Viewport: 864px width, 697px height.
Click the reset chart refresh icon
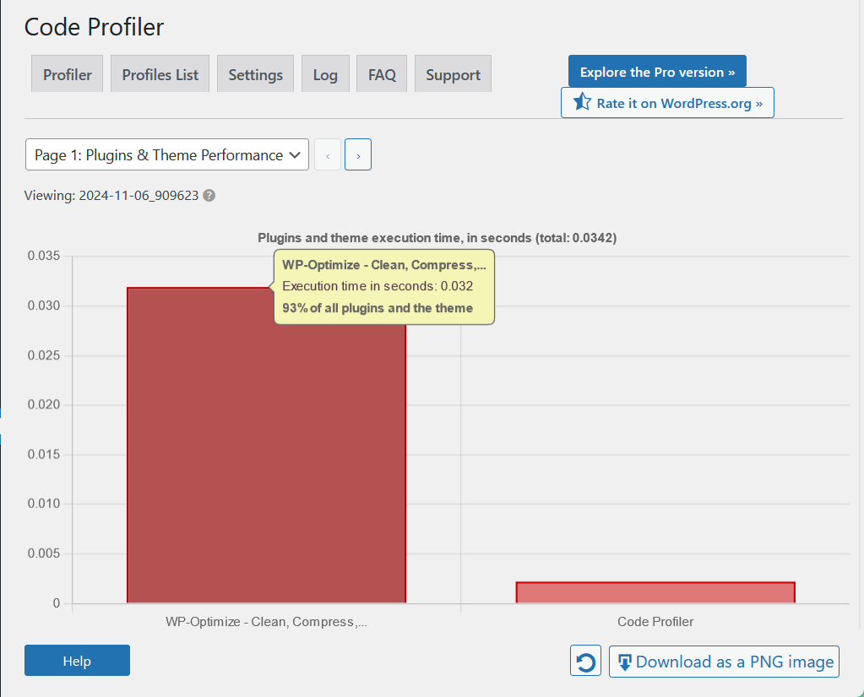(x=586, y=661)
